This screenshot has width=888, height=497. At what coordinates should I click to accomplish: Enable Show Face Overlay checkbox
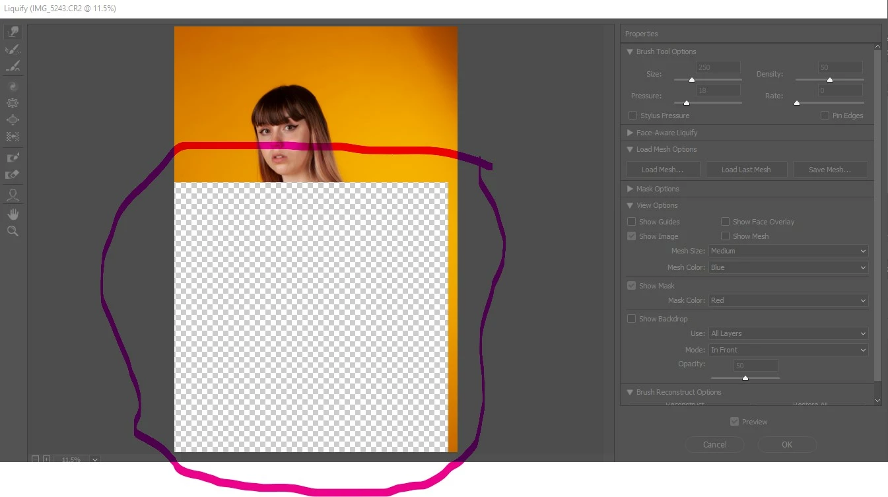726,222
